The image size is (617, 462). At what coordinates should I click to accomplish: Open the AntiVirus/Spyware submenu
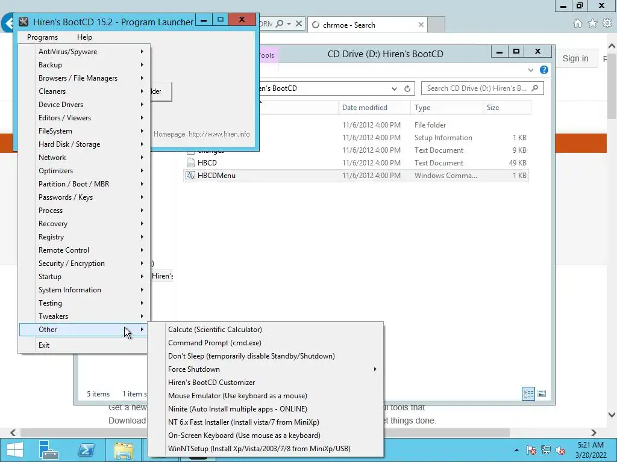point(84,52)
